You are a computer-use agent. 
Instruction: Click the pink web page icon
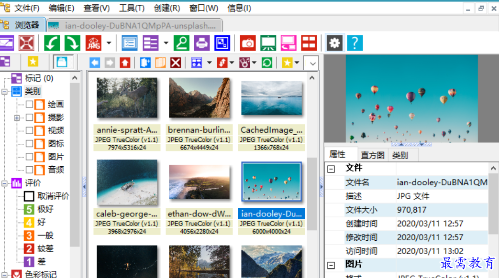pyautogui.click(x=288, y=43)
